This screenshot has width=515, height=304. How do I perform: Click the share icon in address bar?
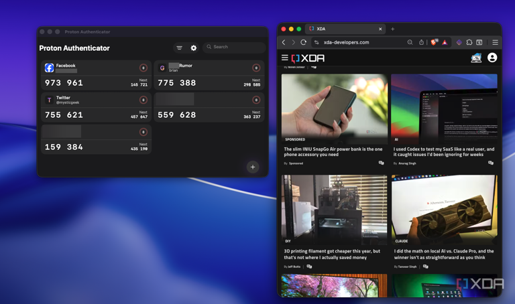(421, 42)
